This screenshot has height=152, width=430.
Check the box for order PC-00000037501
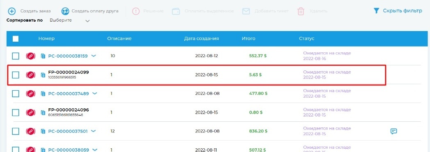point(16,131)
